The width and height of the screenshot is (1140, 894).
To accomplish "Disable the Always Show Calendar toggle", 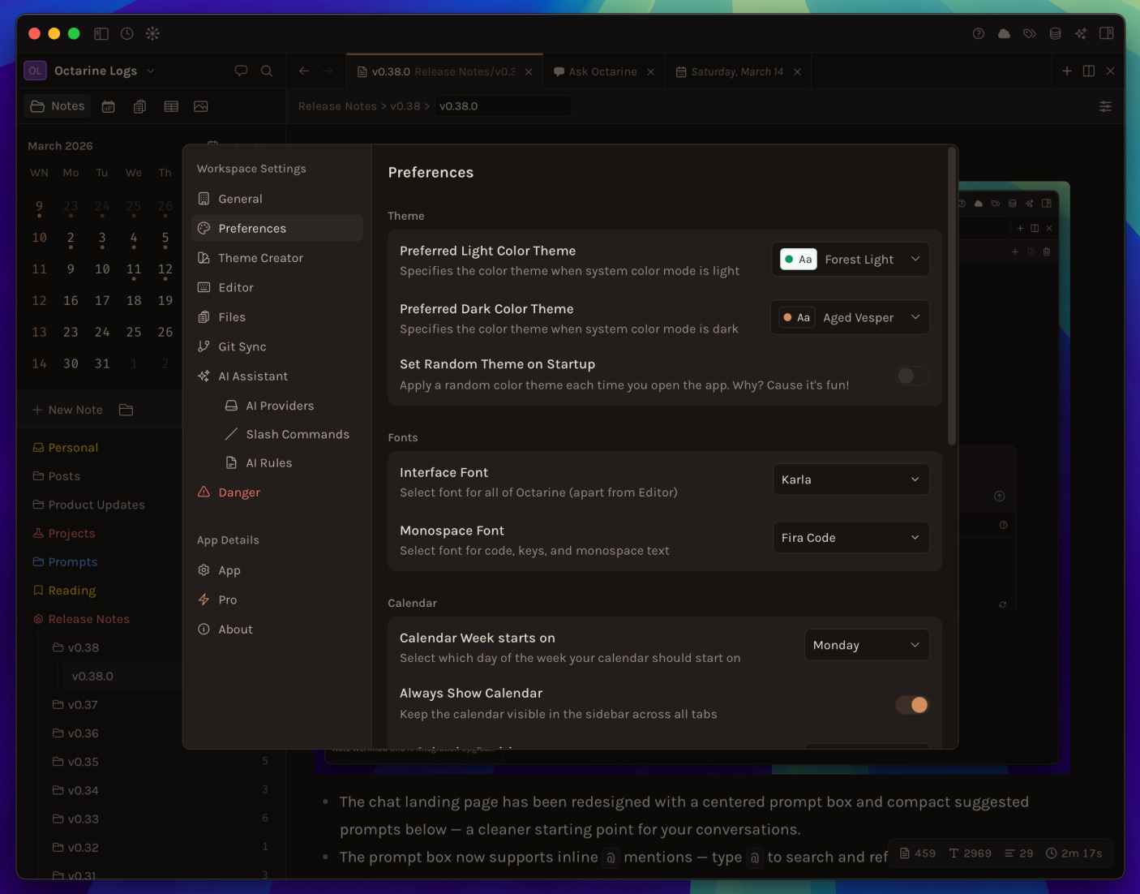I will 912,705.
